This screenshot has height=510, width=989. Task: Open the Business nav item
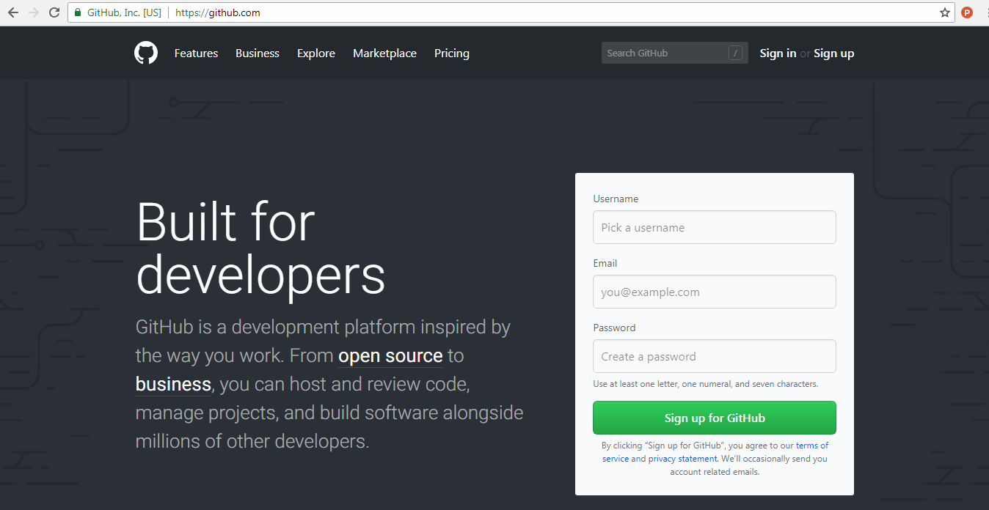click(x=258, y=53)
